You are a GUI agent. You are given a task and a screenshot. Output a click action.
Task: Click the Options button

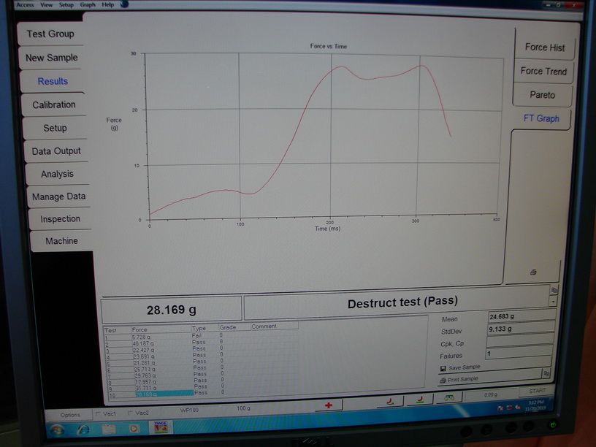click(x=70, y=415)
